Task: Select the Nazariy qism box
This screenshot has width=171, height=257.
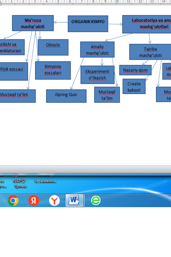Action: pos(135,70)
